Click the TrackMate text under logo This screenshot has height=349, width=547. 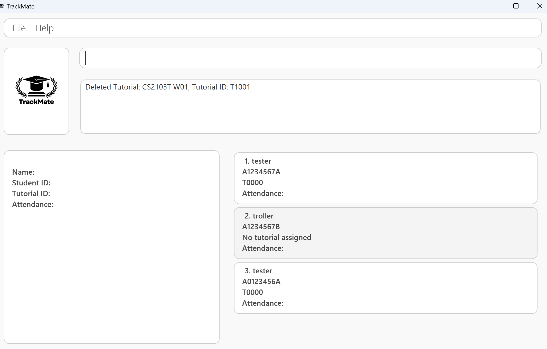(36, 102)
